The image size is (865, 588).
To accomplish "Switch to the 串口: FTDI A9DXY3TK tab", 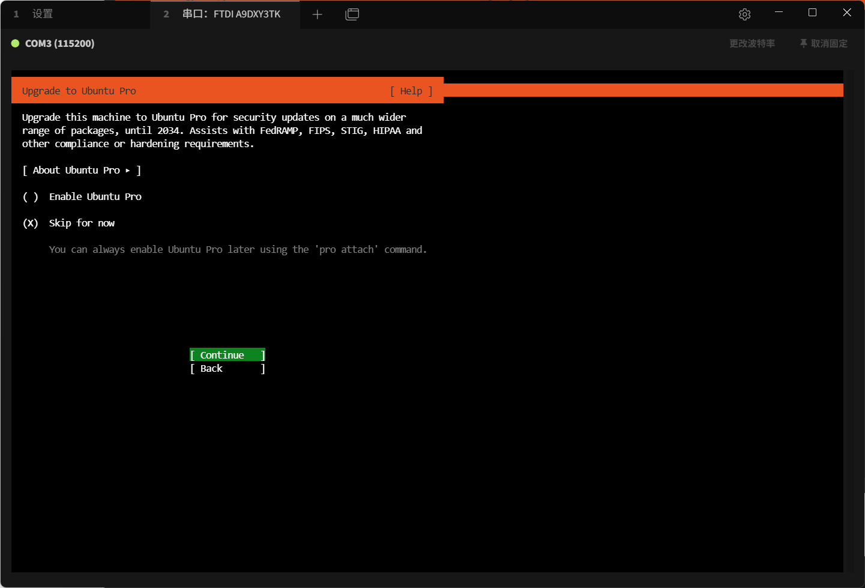I will tap(231, 14).
